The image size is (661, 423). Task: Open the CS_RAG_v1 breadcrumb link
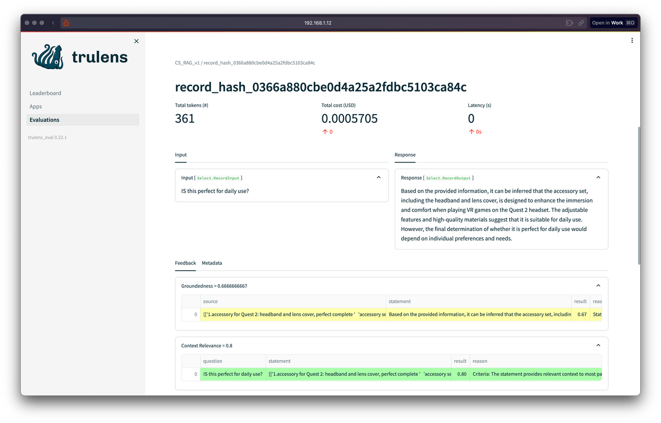[x=187, y=62]
